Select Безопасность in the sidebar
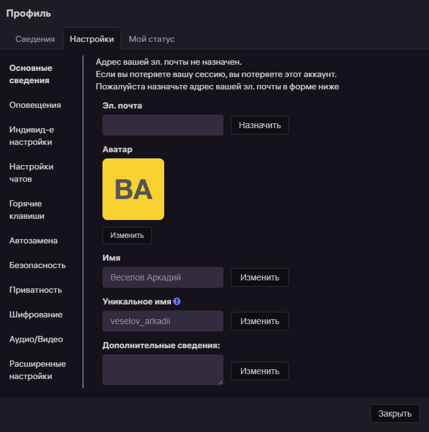The height and width of the screenshot is (432, 429). click(x=37, y=265)
